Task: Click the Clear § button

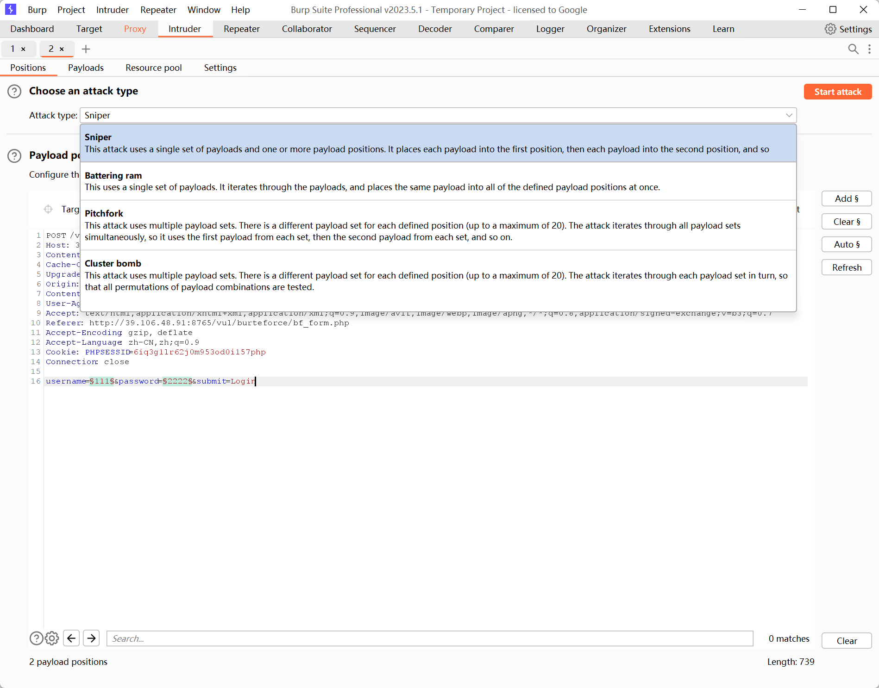Action: coord(847,222)
